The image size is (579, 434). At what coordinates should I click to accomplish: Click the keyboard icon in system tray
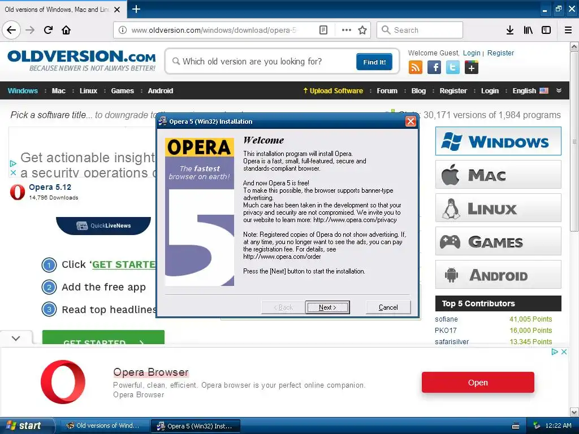click(x=516, y=426)
